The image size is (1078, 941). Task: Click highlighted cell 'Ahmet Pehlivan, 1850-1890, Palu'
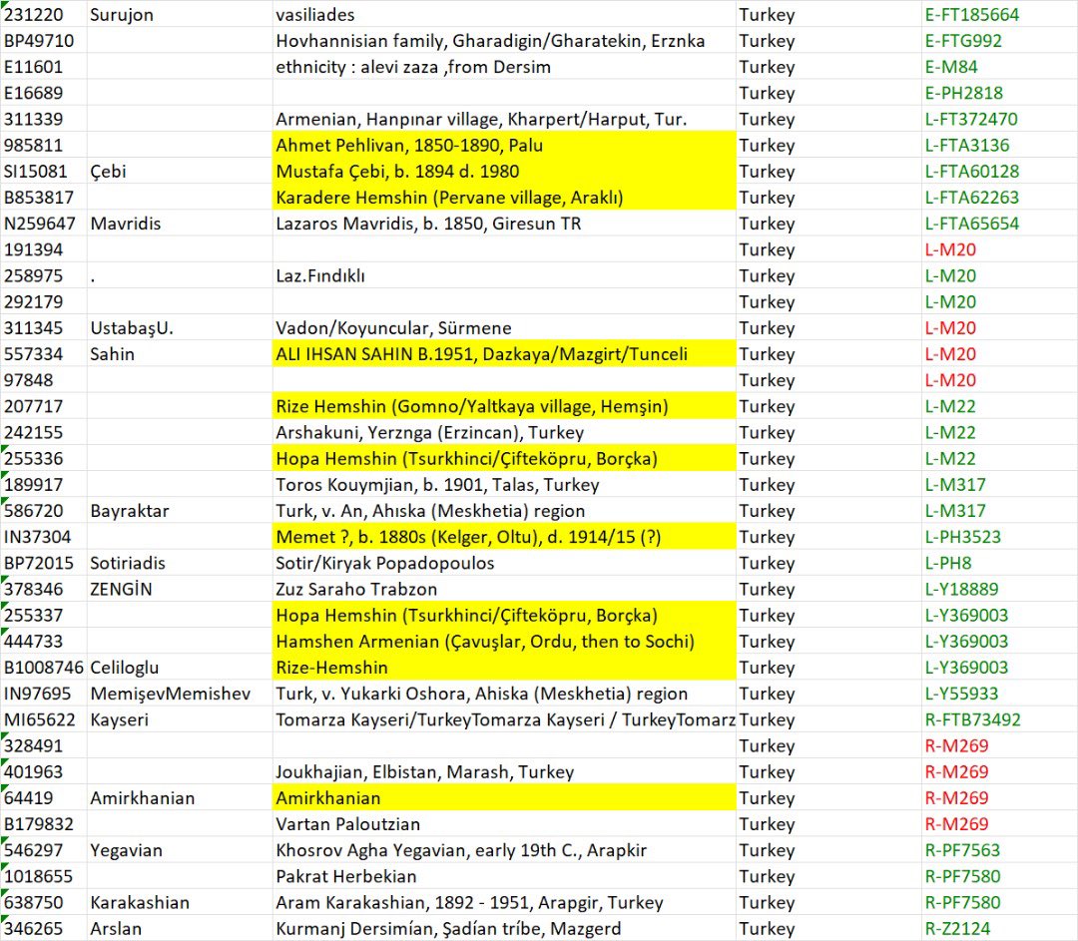click(504, 145)
